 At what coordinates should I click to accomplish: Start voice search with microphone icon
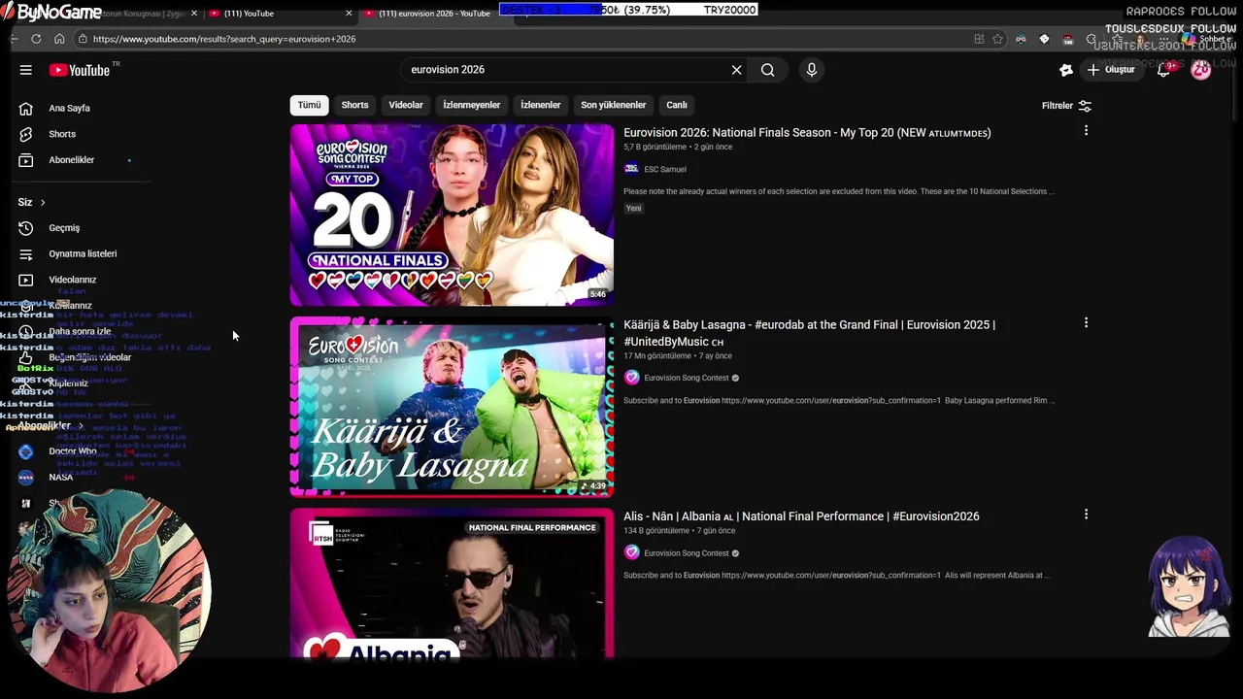tap(812, 70)
